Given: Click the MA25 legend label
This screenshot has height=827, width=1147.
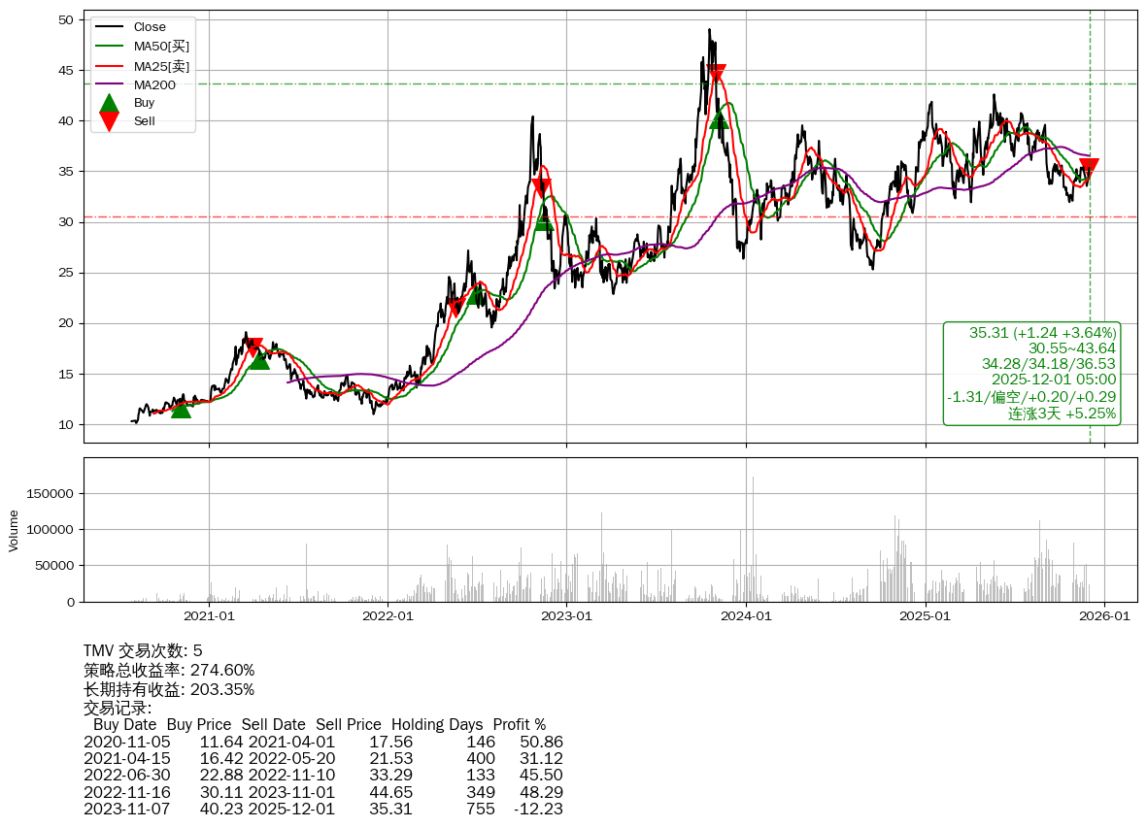Looking at the screenshot, I should pyautogui.click(x=161, y=66).
